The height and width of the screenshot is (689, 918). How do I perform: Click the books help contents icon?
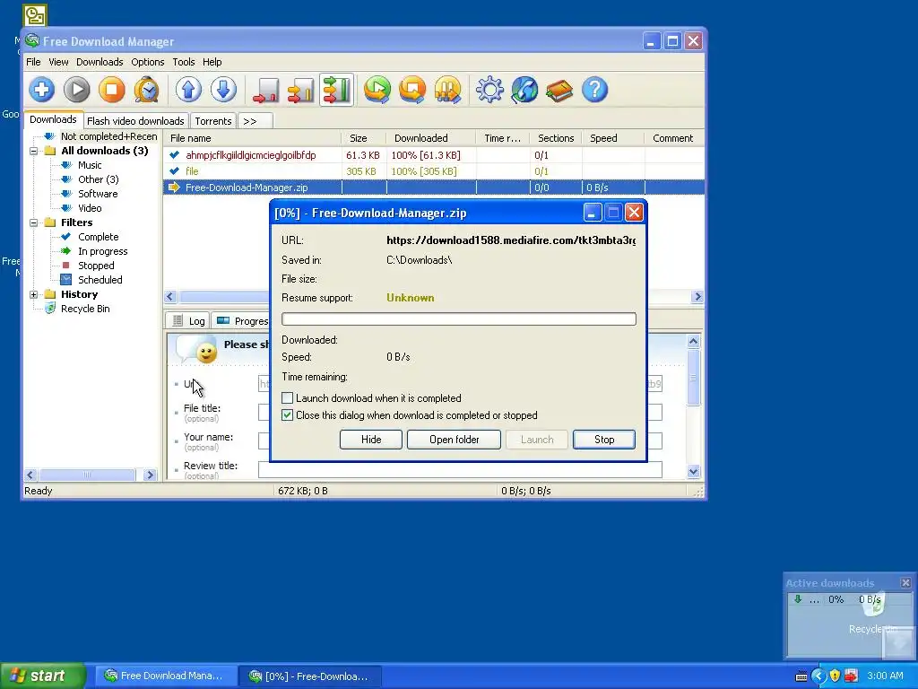559,90
